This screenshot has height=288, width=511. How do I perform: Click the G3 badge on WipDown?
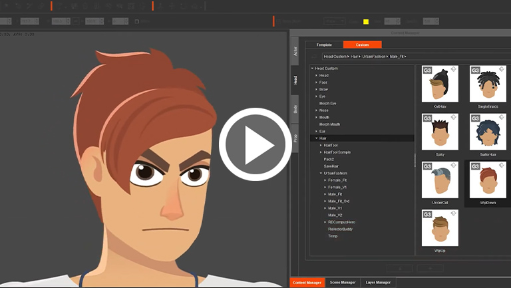(476, 166)
